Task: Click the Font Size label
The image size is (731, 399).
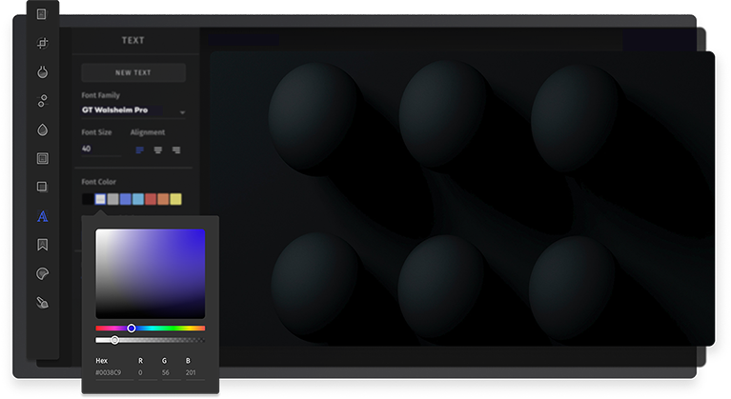Action: 96,132
